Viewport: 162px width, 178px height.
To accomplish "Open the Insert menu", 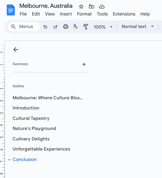I will coord(66,14).
